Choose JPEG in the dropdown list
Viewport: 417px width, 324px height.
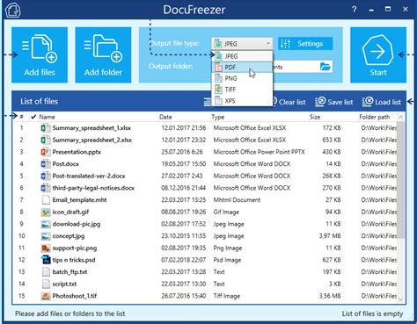click(242, 56)
